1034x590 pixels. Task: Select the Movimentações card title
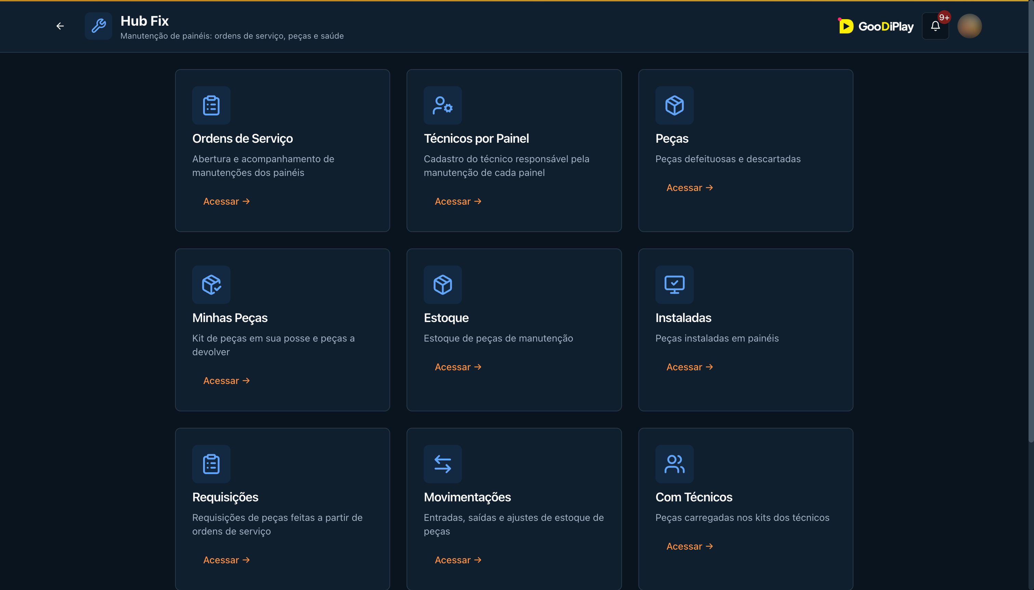[467, 497]
